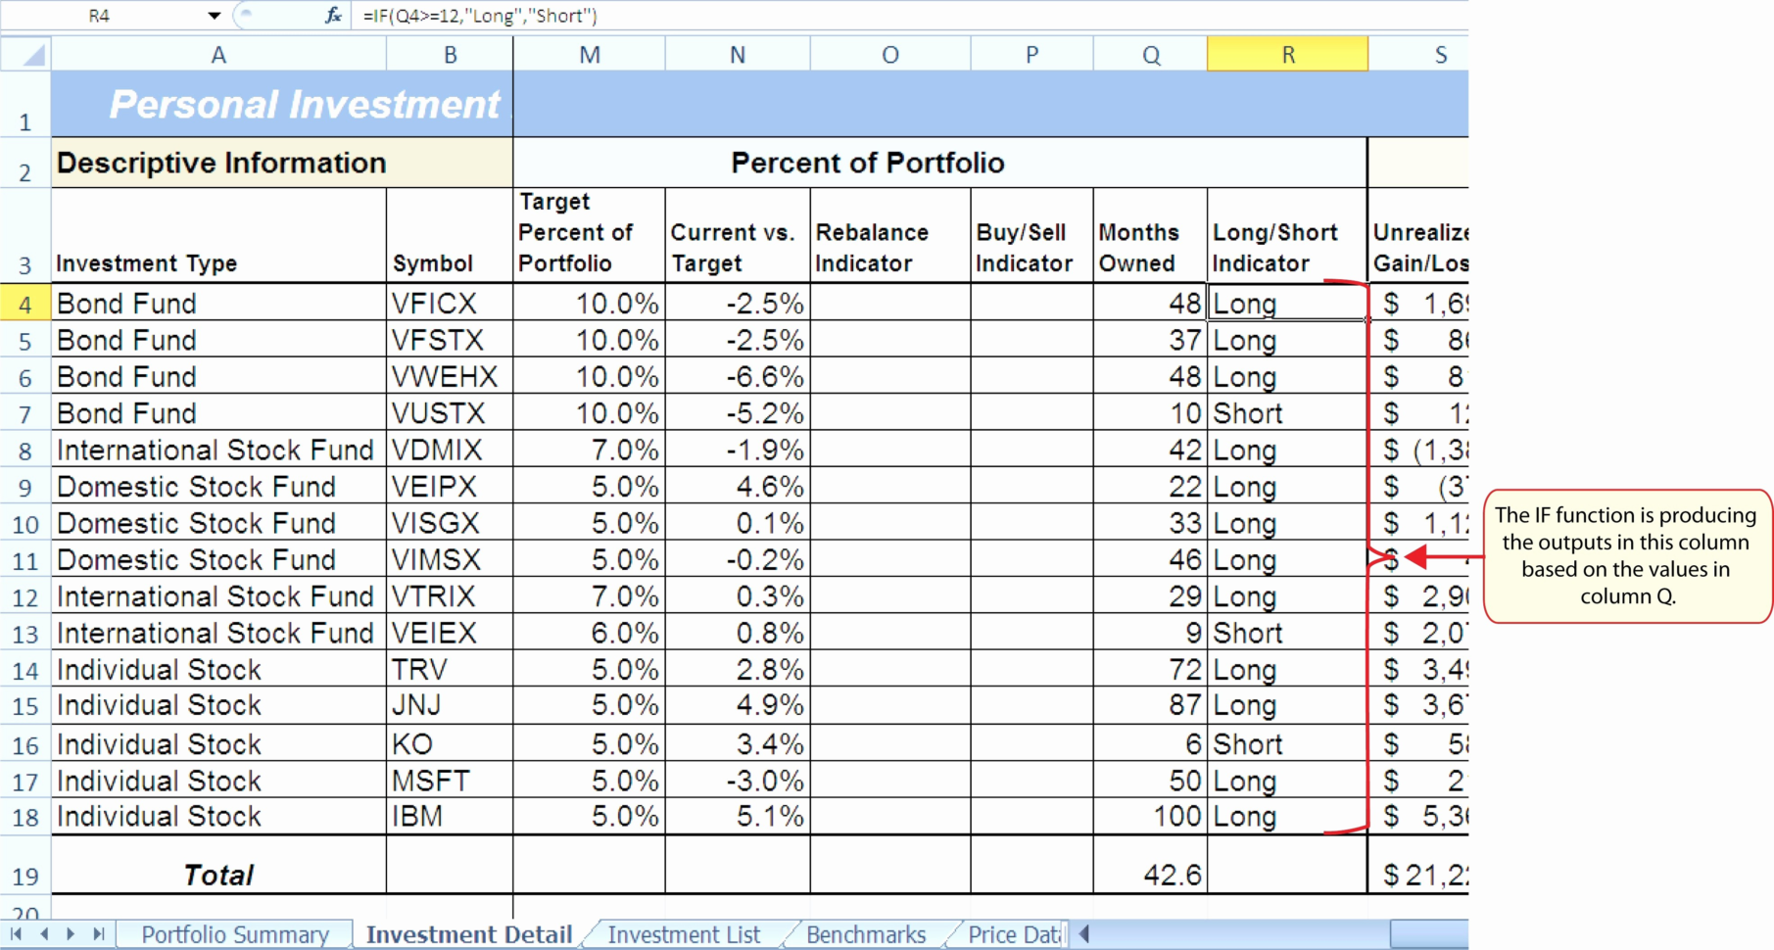Click the previous sheet navigation arrow
This screenshot has height=950, width=1774.
[x=46, y=934]
